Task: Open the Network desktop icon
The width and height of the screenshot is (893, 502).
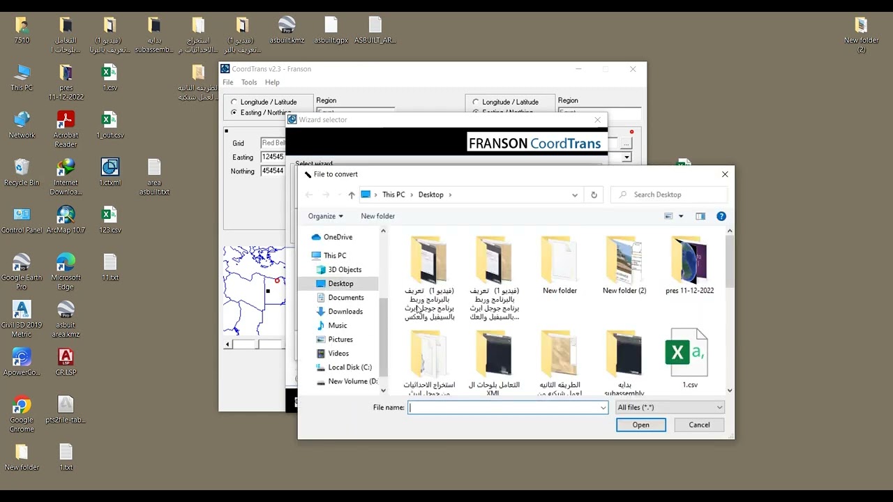Action: [22, 125]
